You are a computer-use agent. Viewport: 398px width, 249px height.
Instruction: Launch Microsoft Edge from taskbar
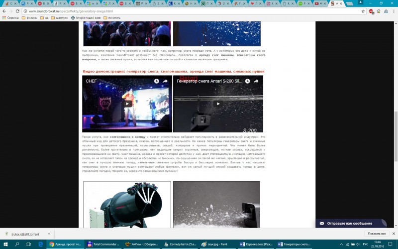[40, 244]
